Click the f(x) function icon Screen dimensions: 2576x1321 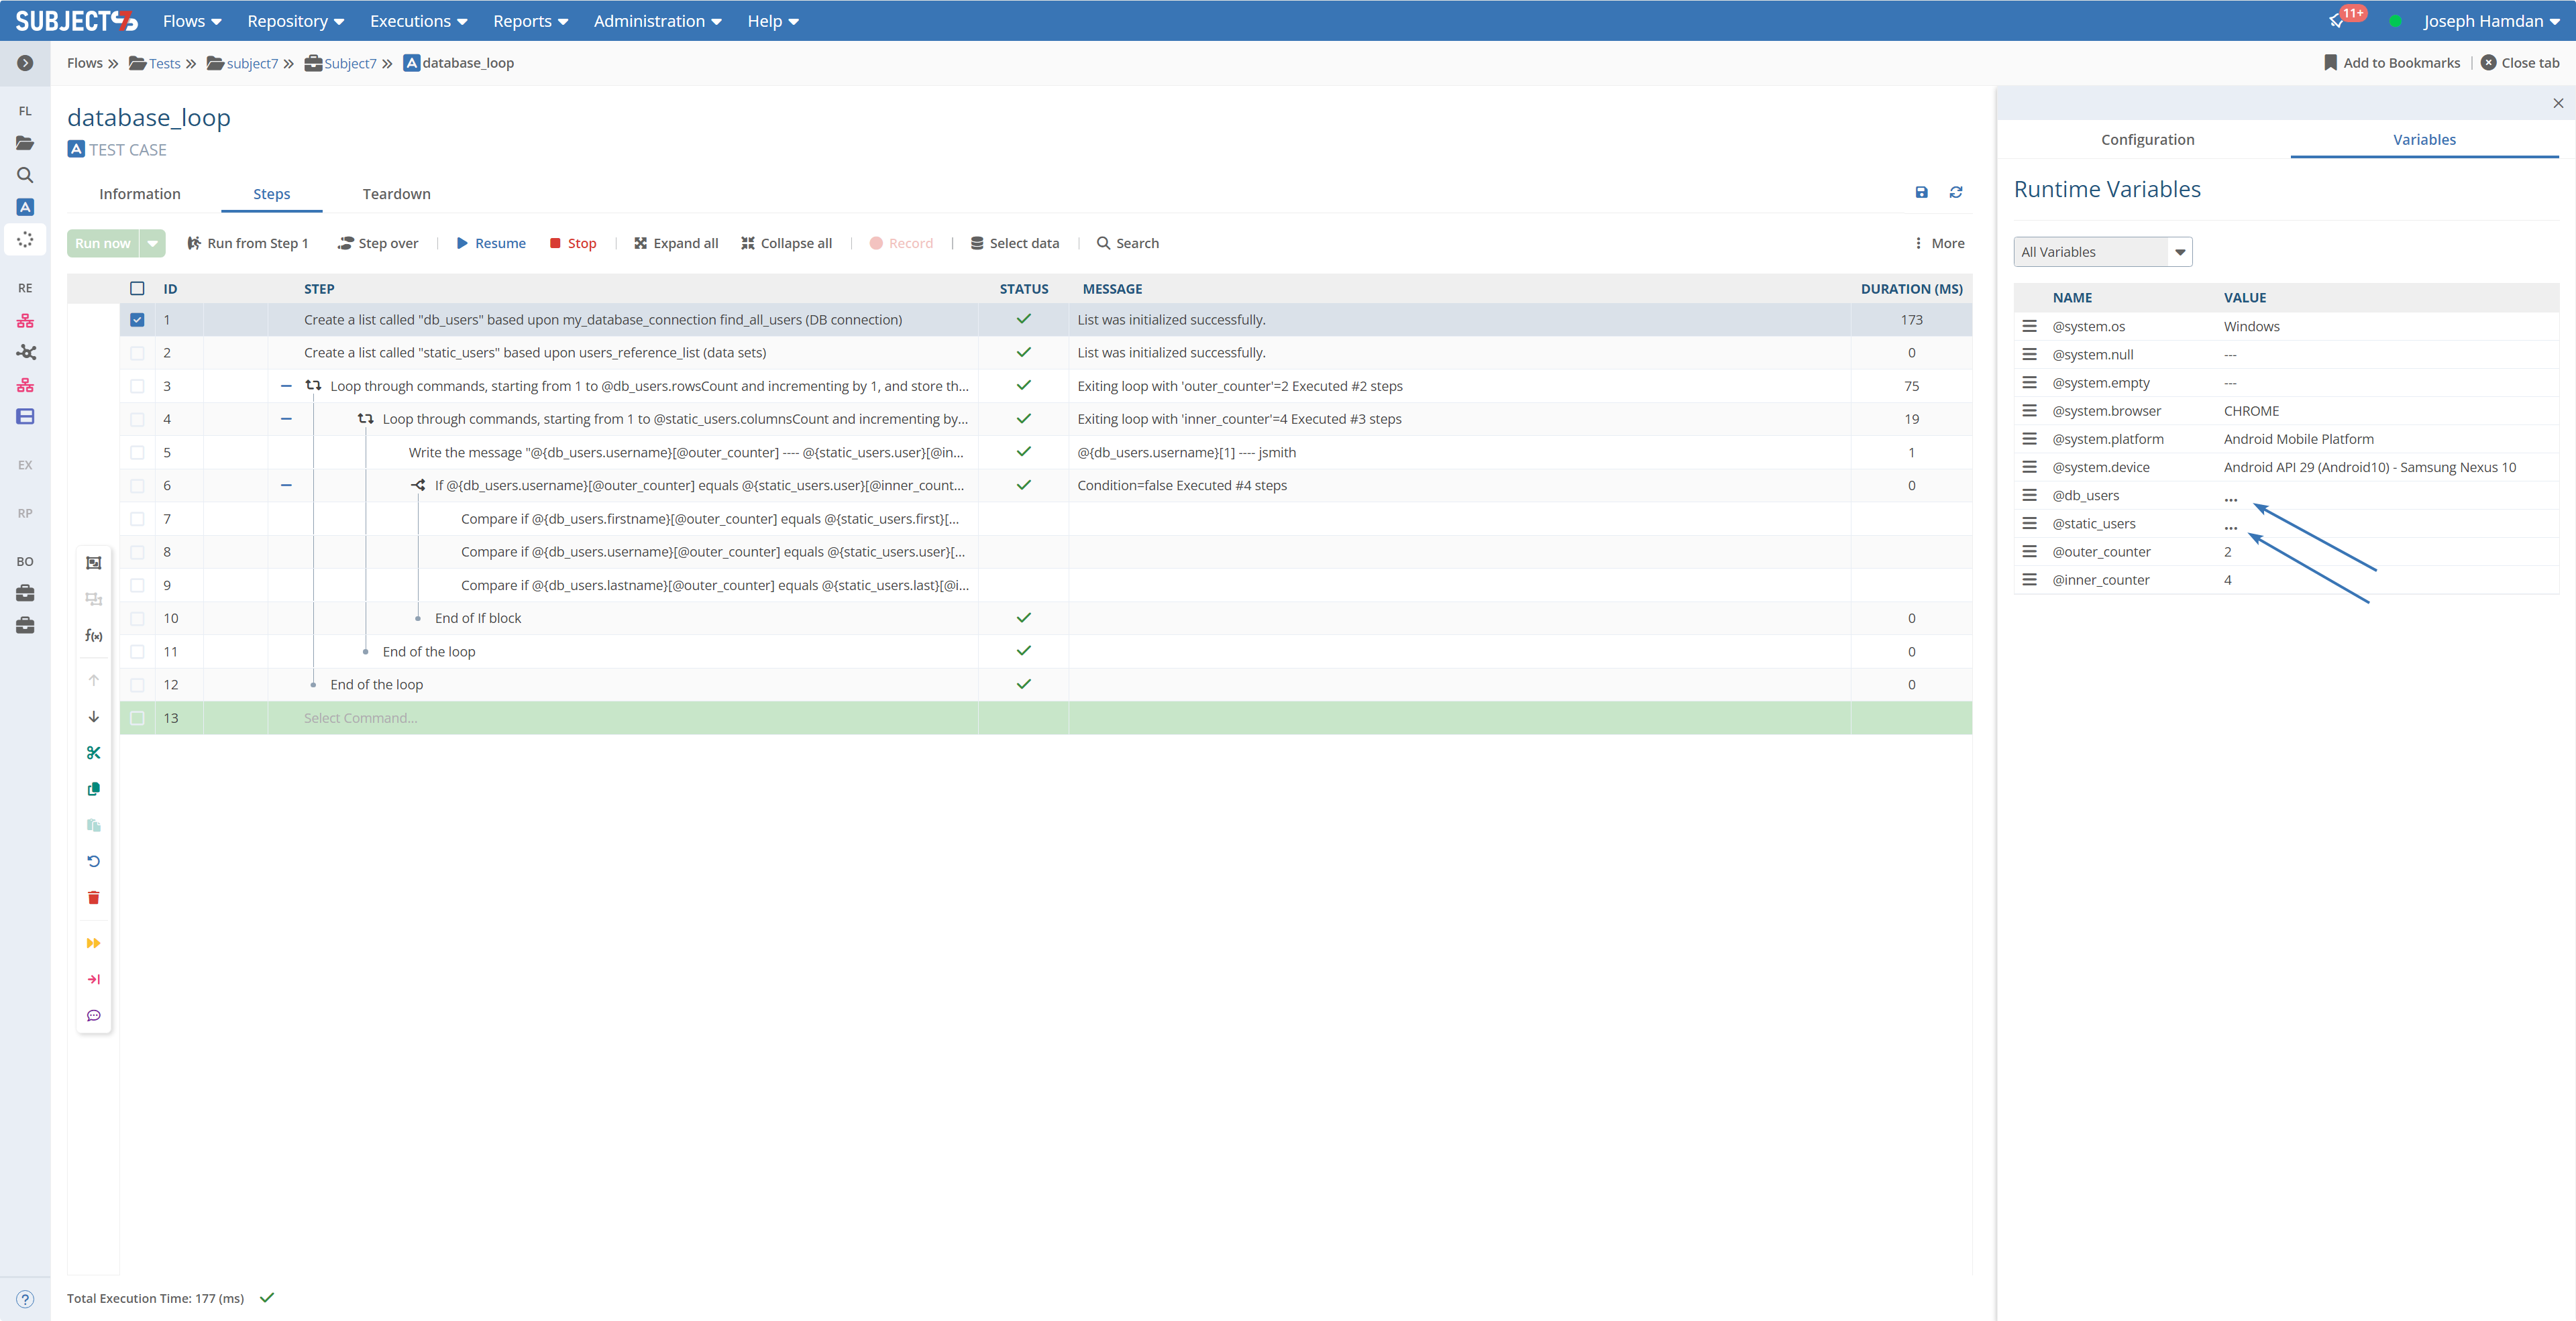(x=94, y=636)
